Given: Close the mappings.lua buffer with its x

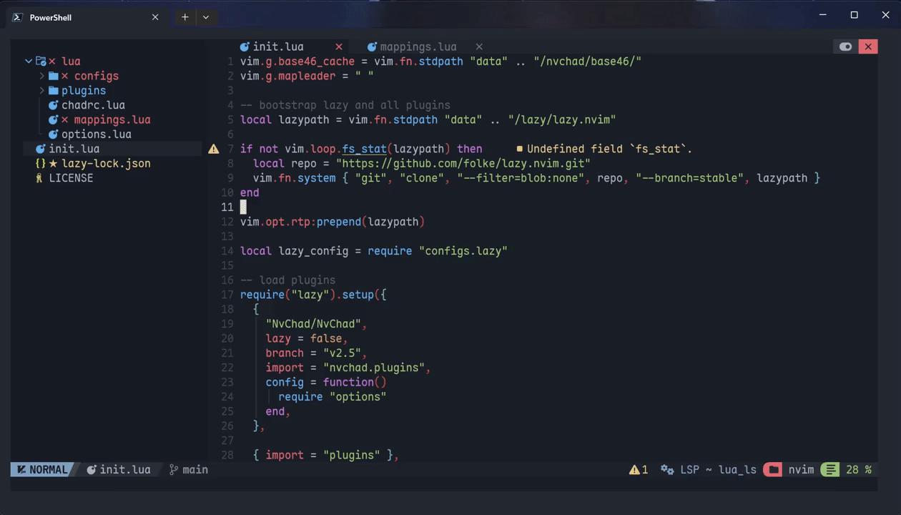Looking at the screenshot, I should pos(479,46).
